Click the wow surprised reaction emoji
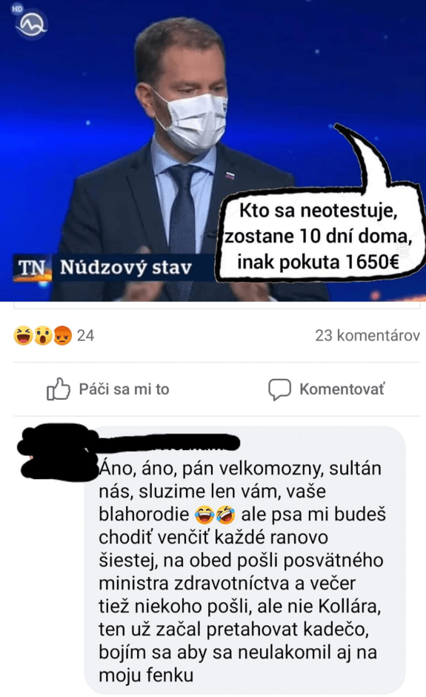 tap(43, 336)
